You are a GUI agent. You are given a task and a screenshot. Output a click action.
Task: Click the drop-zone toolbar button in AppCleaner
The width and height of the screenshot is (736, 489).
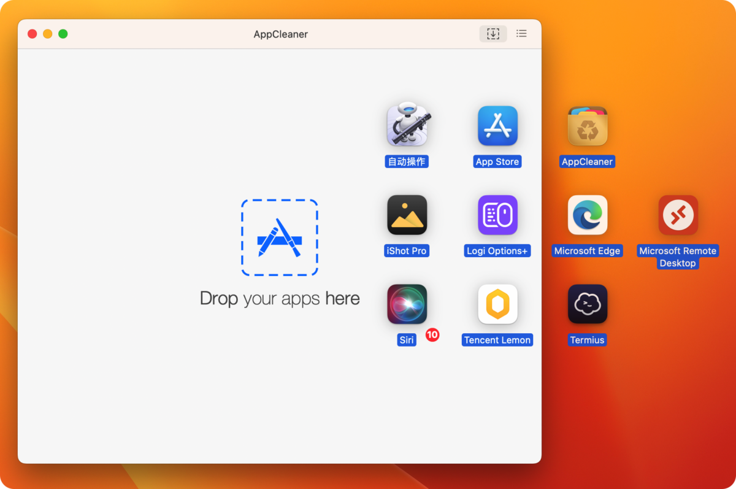(493, 34)
